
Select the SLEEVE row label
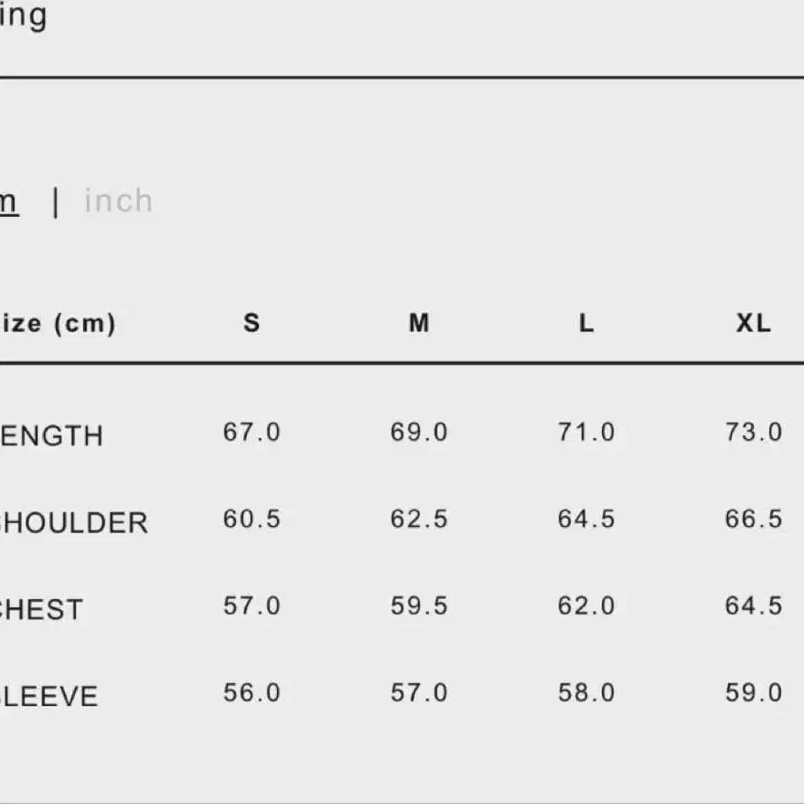click(48, 697)
